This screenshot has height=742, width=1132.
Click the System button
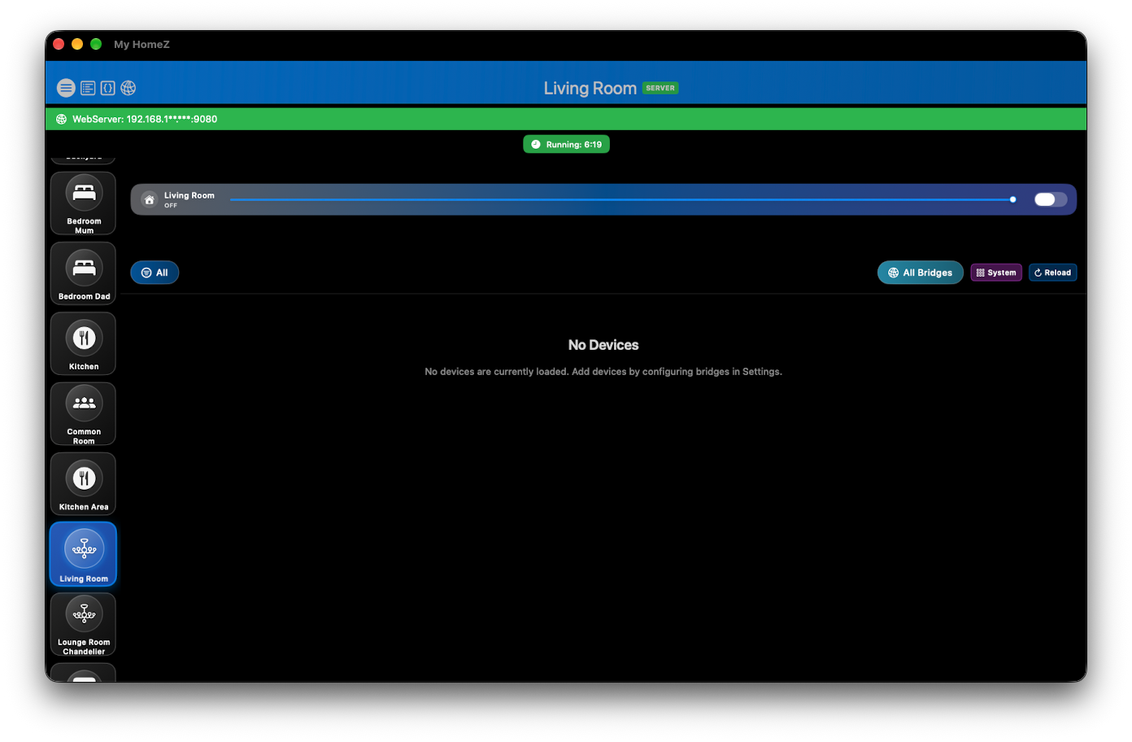click(x=996, y=273)
